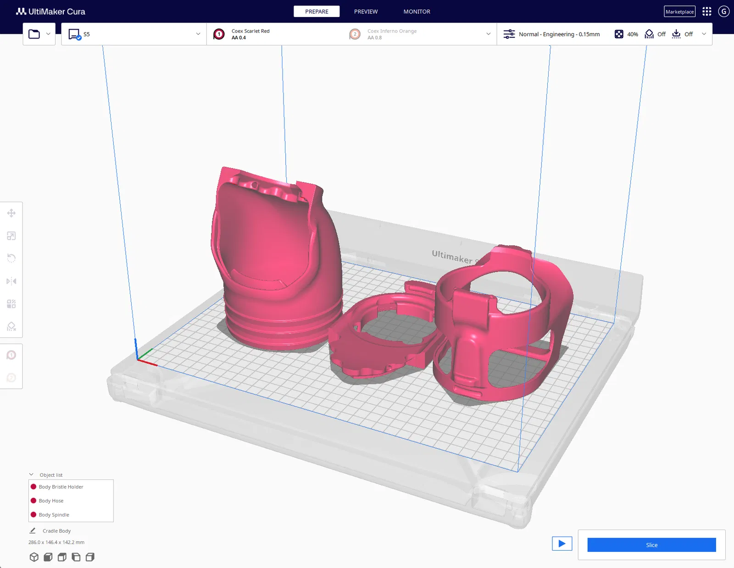
Task: Expand the print settings panel chevron
Action: click(x=704, y=34)
